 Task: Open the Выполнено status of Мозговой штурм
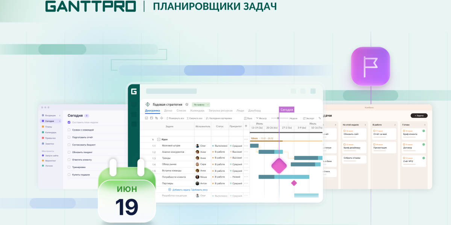pyautogui.click(x=219, y=145)
